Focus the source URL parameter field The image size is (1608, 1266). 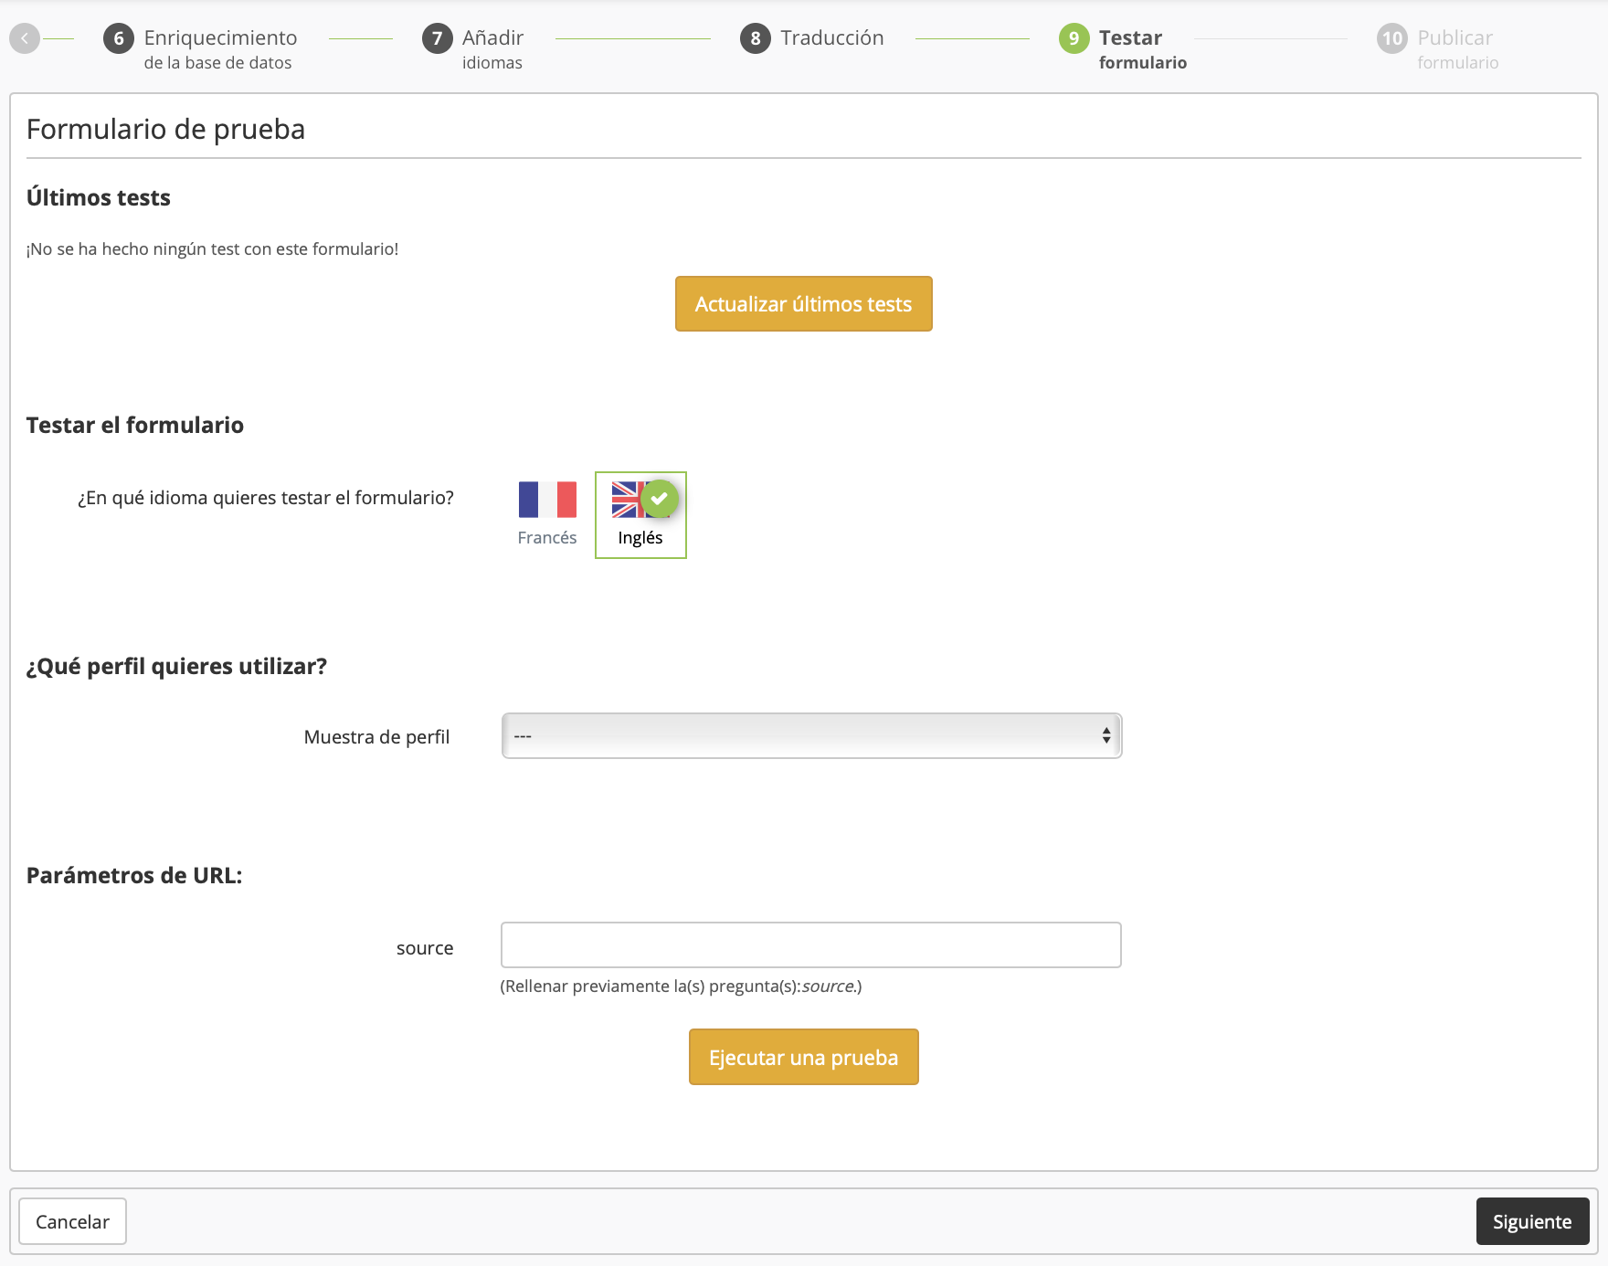810,945
